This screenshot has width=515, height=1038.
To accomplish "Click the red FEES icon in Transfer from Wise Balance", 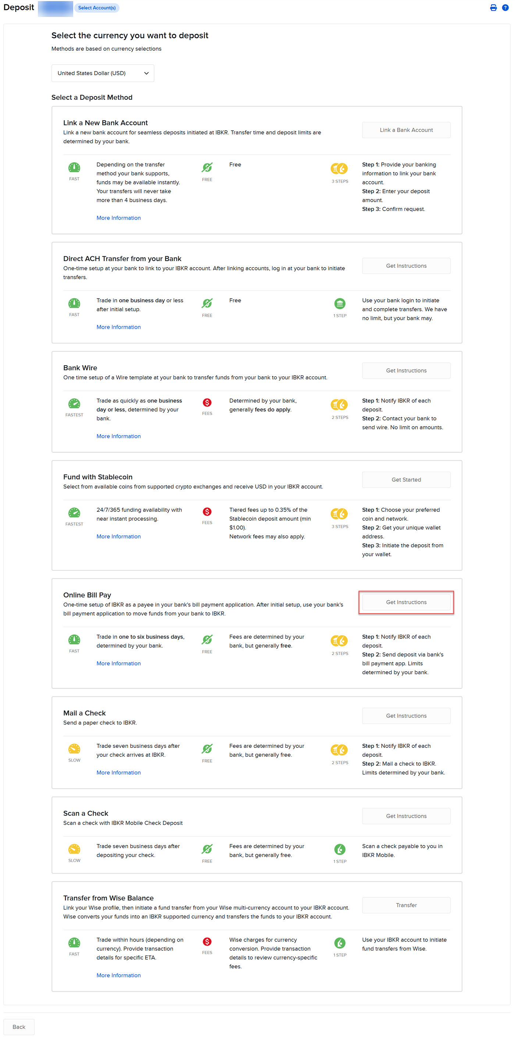I will (x=207, y=941).
